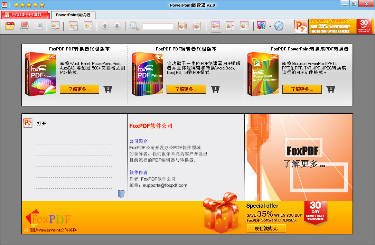Click 了解更多 under PDF转换器终极版本

click(x=79, y=89)
